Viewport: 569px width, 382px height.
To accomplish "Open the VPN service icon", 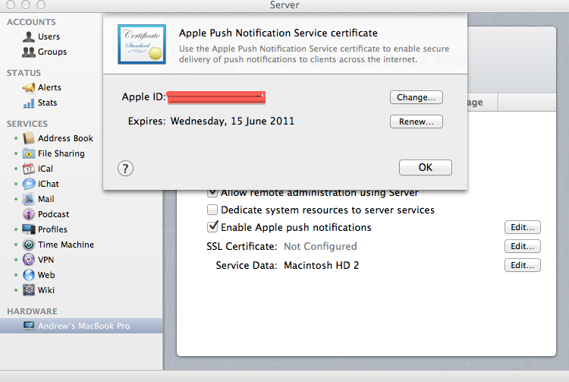I will [x=29, y=260].
